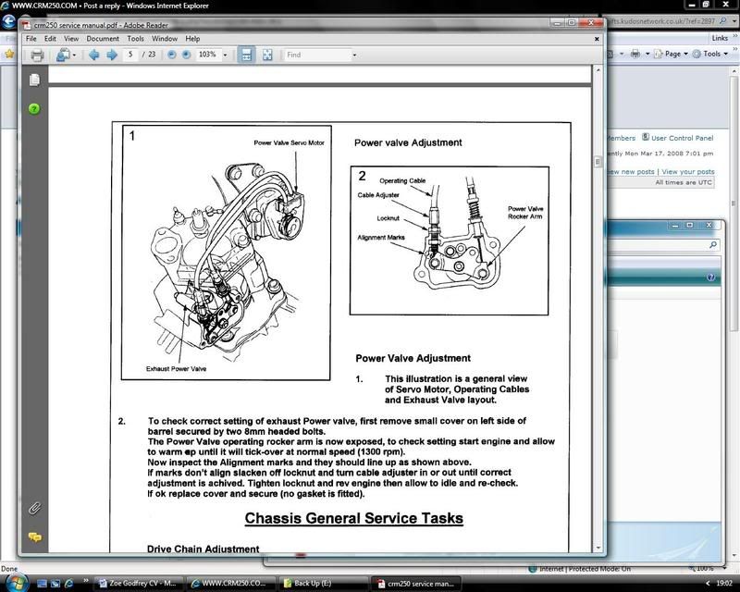
Task: Switch to WWW.CRM250.CO... taskbar button
Action: 228,584
